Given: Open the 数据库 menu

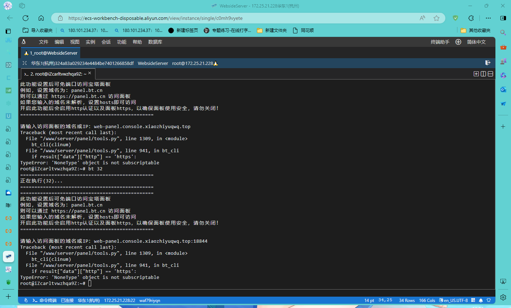Looking at the screenshot, I should 155,42.
